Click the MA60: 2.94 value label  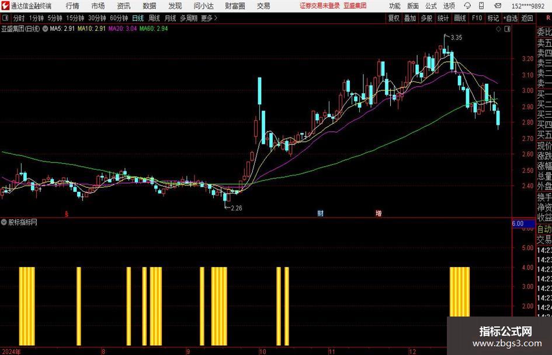[154, 29]
